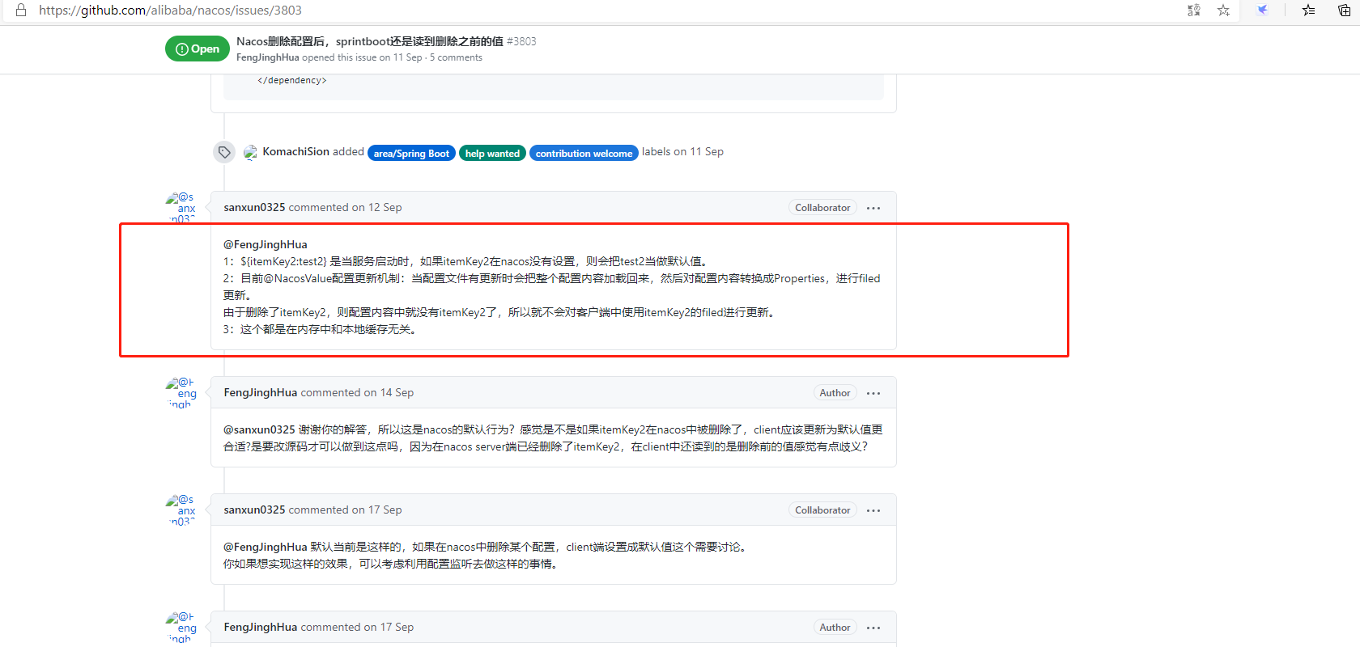Click the 'on 12 Sep' comment timestamp

point(377,207)
